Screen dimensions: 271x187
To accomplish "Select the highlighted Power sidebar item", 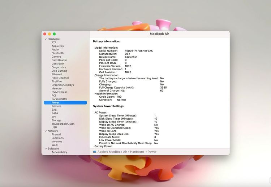I will pos(55,103).
